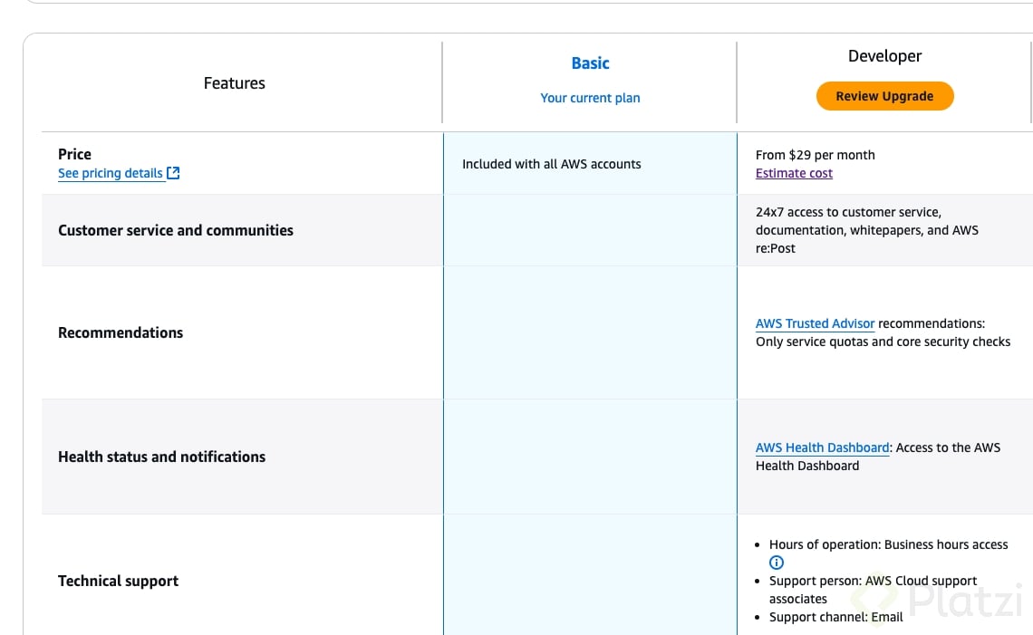Select the Technical support row label

click(118, 581)
